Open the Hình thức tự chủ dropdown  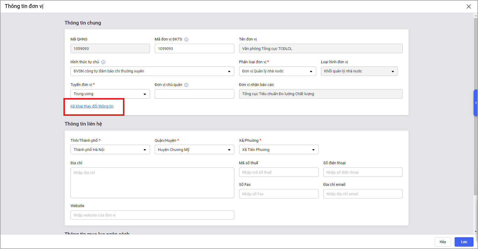tap(152, 71)
